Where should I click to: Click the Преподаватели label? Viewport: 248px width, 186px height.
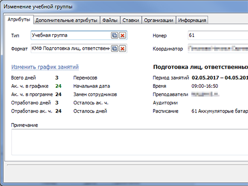(x=171, y=95)
